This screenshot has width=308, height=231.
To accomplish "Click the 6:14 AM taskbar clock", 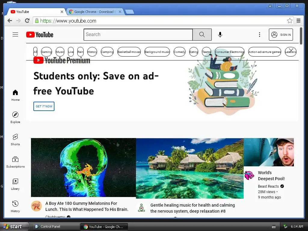I will click(297, 226).
